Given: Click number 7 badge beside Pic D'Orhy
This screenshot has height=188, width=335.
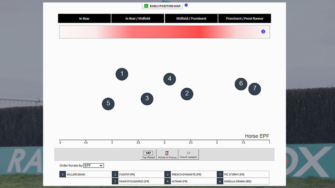Looking at the screenshot, I should point(220,174).
